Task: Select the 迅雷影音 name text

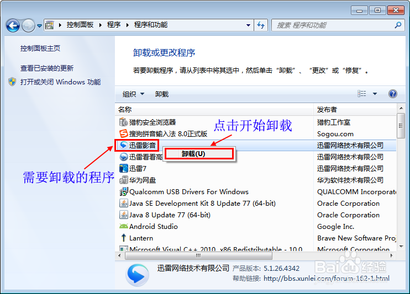Action: 143,146
